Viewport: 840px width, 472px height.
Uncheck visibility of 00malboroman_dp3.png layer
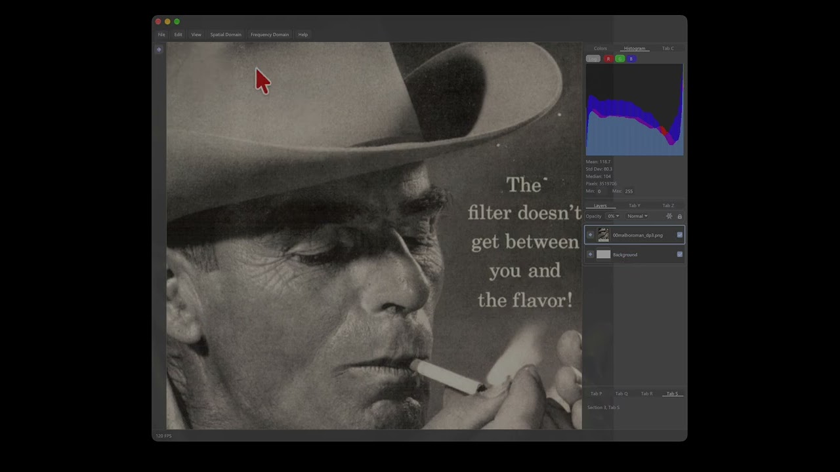point(680,235)
